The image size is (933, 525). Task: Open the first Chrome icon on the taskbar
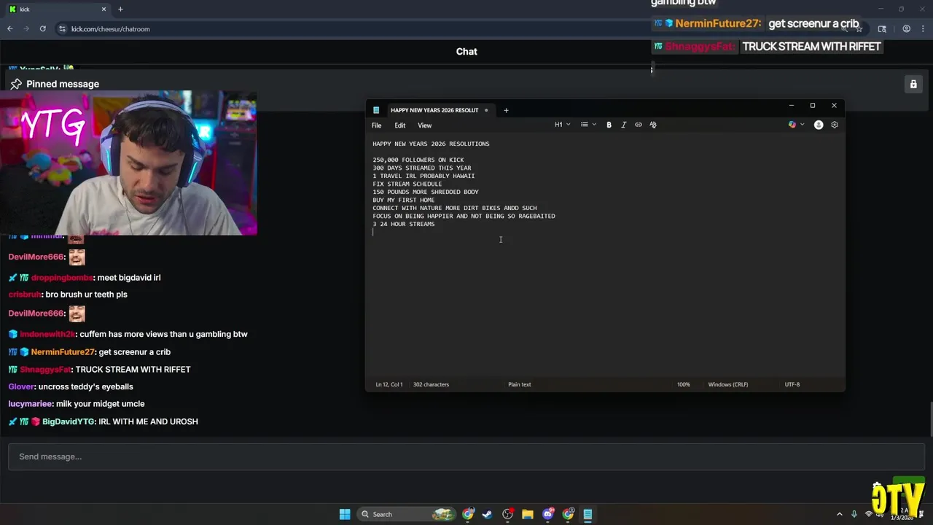[x=468, y=514]
